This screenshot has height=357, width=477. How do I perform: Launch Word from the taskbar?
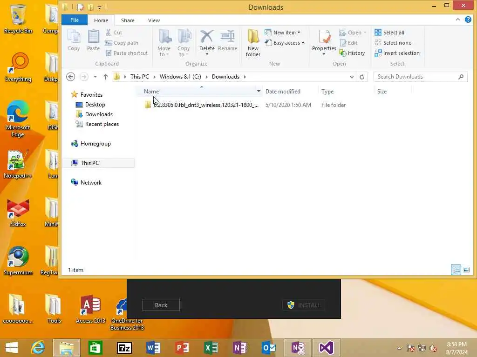coord(153,348)
